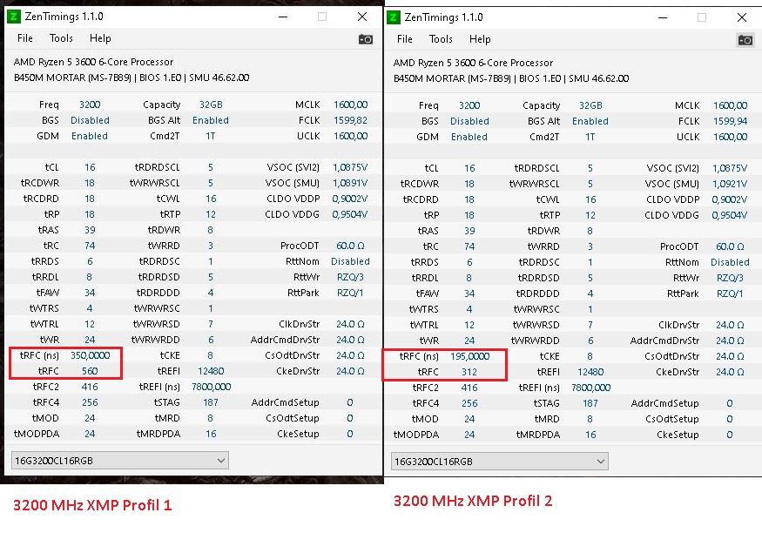Click the 3200 MHz XMP Profil 2 label

474,501
